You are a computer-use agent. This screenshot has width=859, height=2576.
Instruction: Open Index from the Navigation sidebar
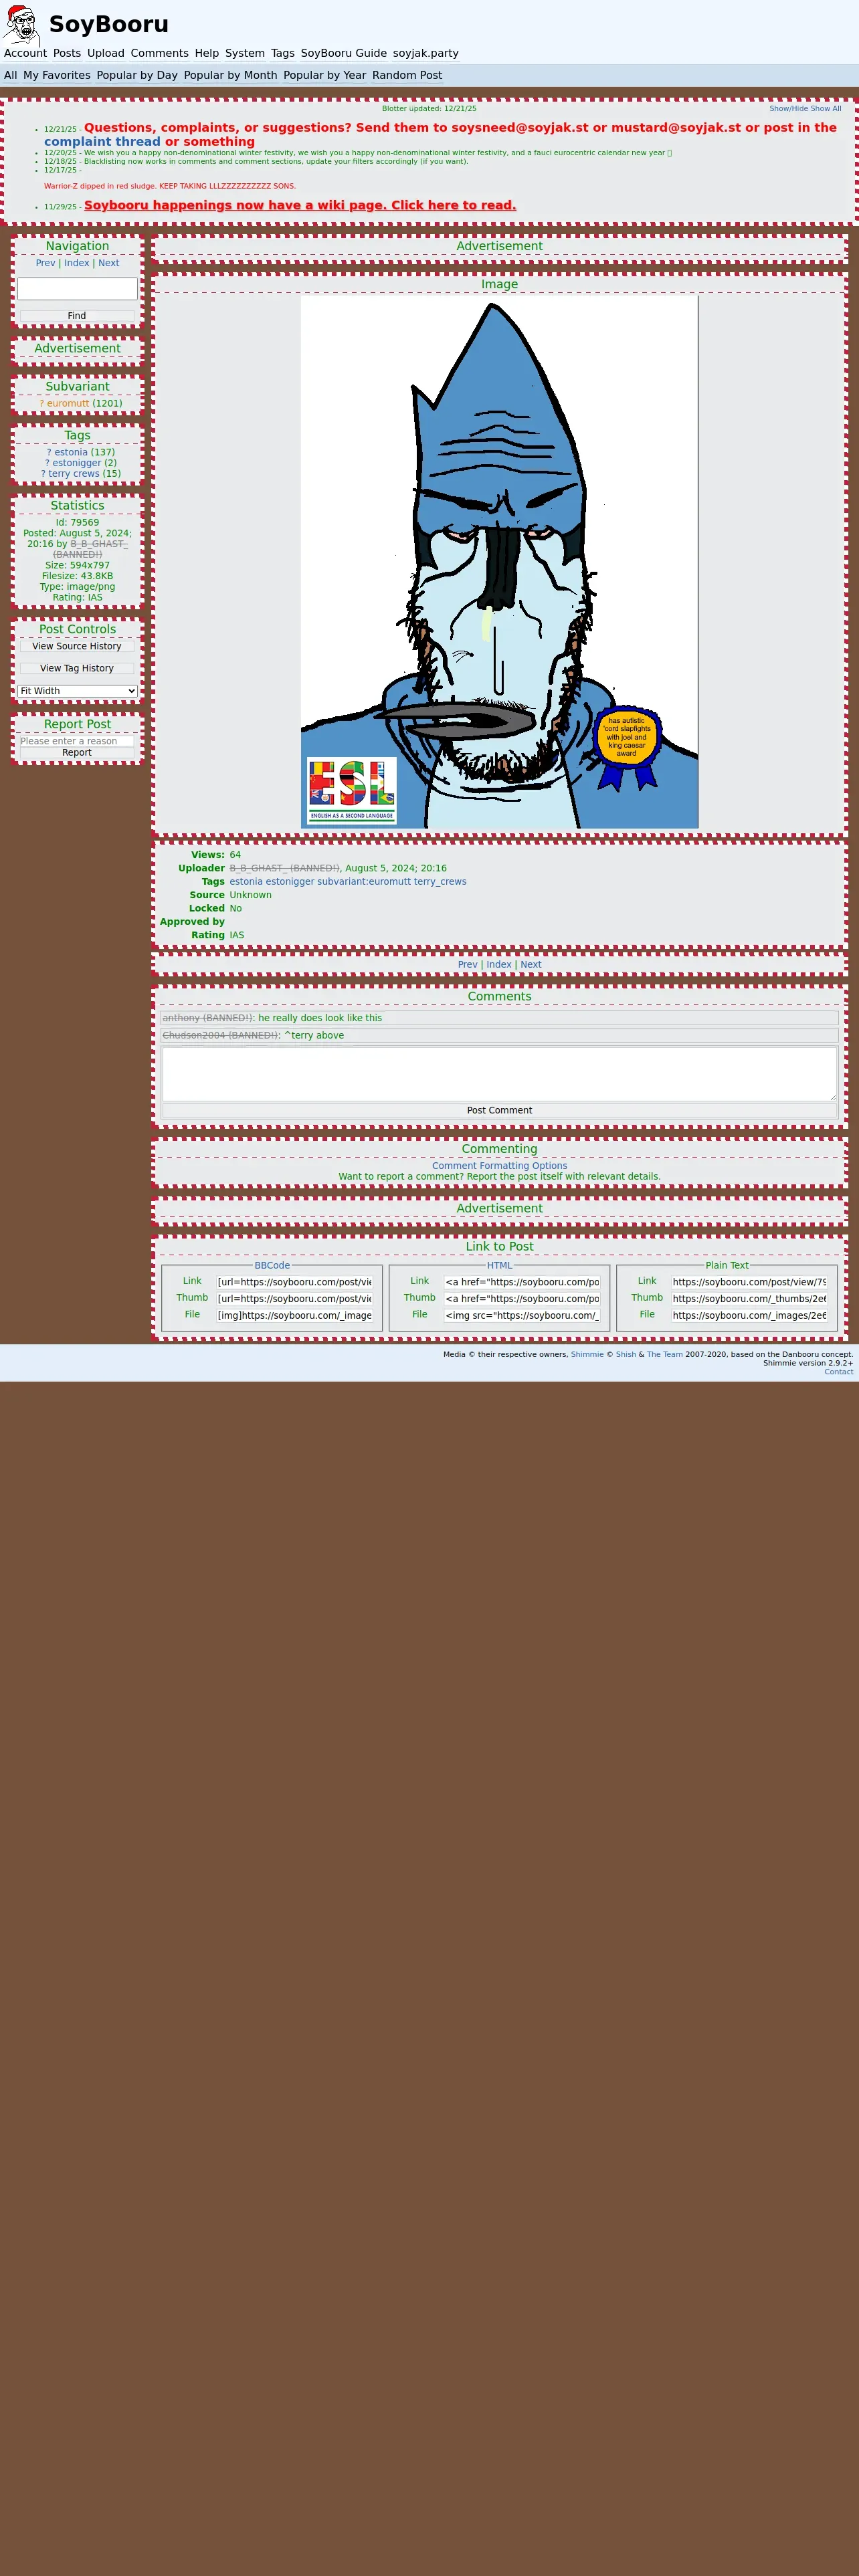[x=77, y=263]
